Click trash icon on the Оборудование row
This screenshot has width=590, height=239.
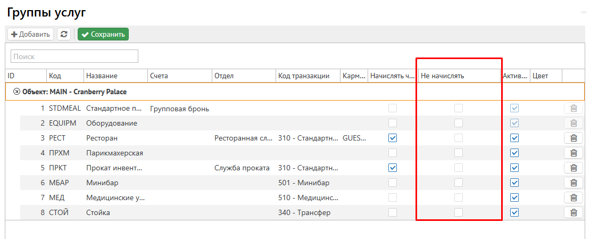click(x=574, y=123)
